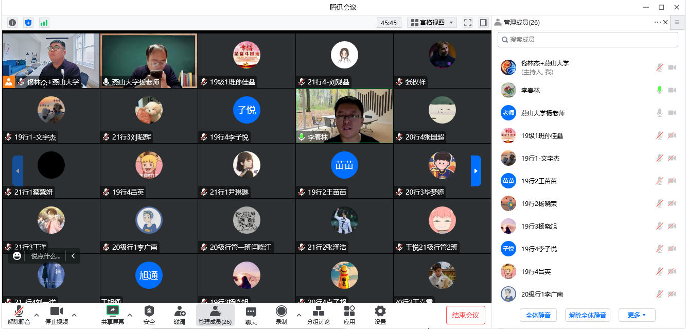Click the Invite (邀请) icon

click(180, 315)
